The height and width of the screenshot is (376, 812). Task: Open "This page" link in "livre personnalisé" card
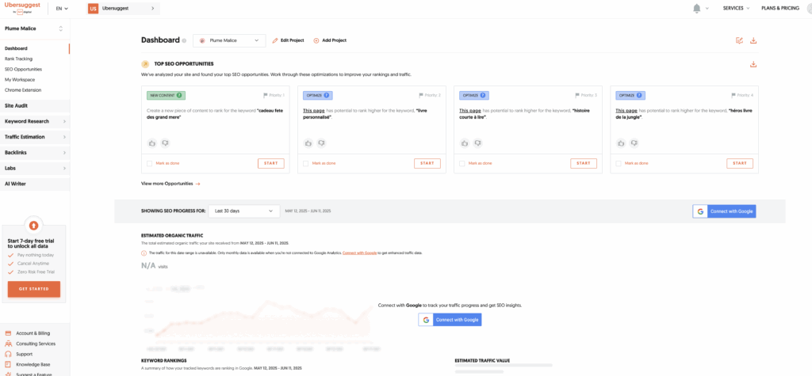[314, 111]
